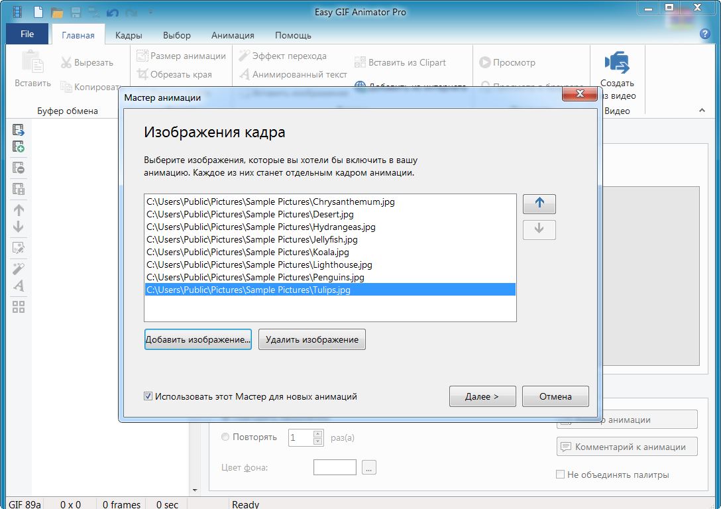Switch to the Анимация ribbon tab

coord(233,35)
